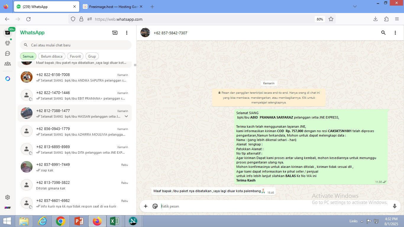
Task: Select the Favorit filter chip
Action: (75, 56)
